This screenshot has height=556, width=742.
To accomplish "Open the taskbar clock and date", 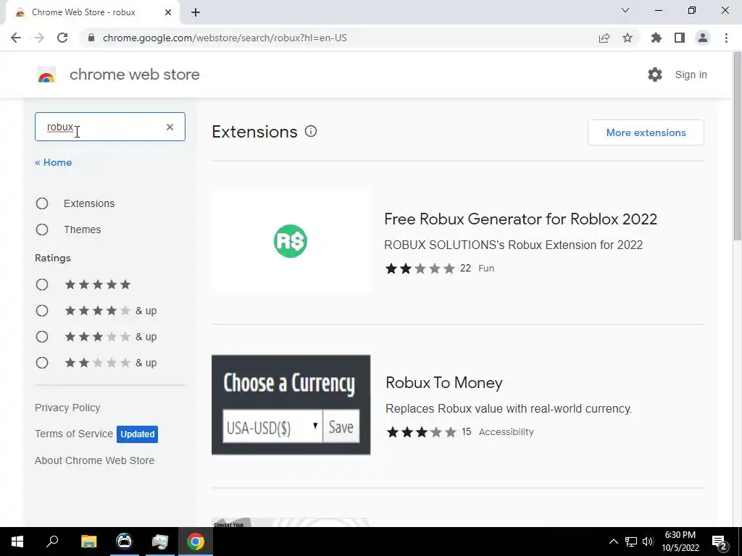I will pyautogui.click(x=680, y=542).
